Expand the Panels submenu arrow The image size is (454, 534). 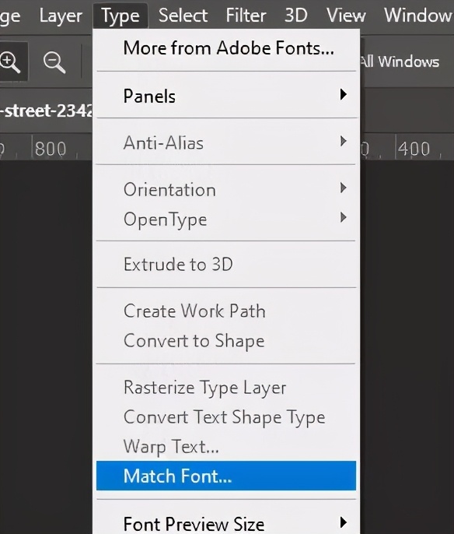(343, 95)
